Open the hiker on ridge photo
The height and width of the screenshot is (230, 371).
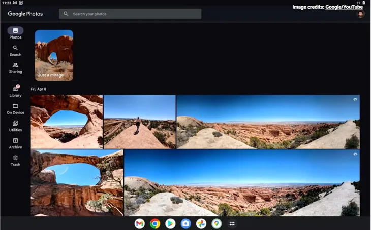pyautogui.click(x=140, y=122)
